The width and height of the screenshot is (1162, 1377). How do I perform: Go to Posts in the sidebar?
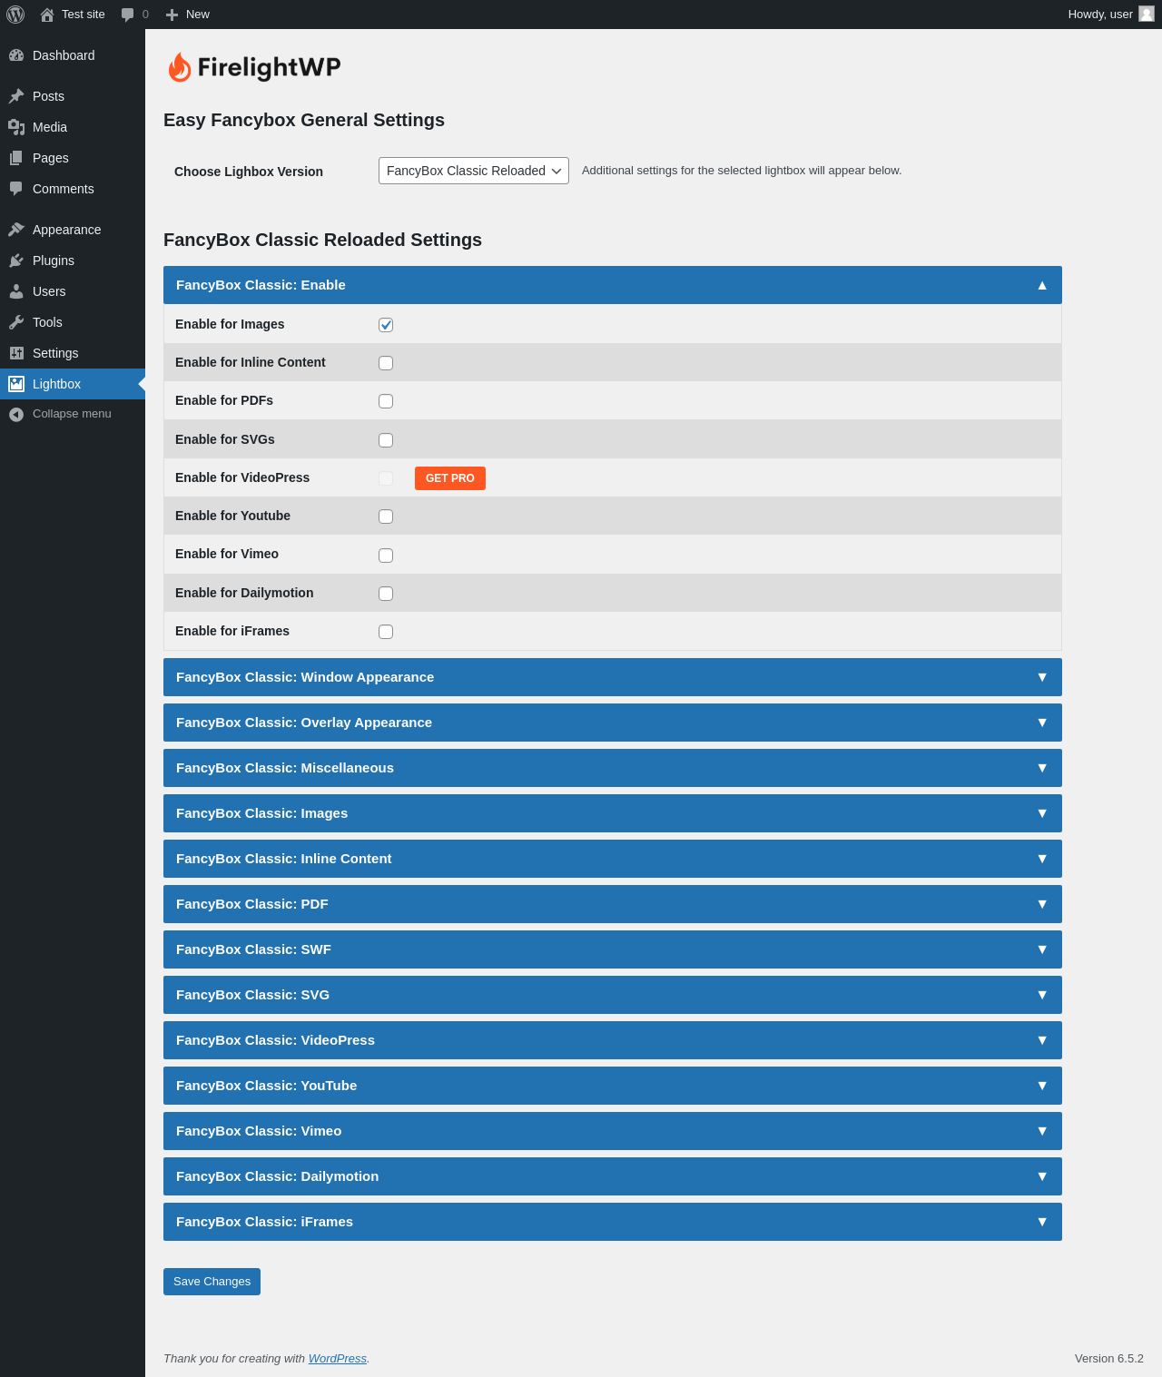point(73,96)
